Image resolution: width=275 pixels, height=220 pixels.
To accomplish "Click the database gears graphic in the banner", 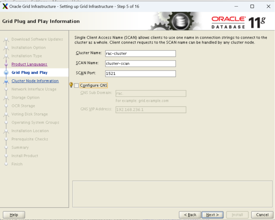I will point(180,20).
